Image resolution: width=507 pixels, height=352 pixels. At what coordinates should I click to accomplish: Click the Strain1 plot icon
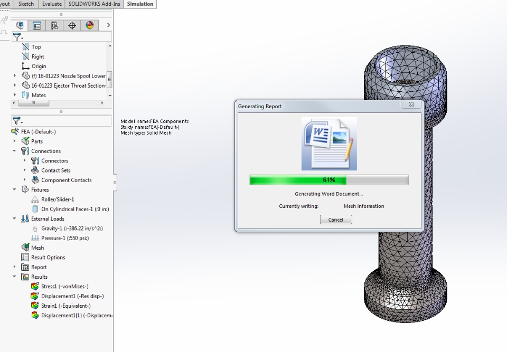click(35, 306)
